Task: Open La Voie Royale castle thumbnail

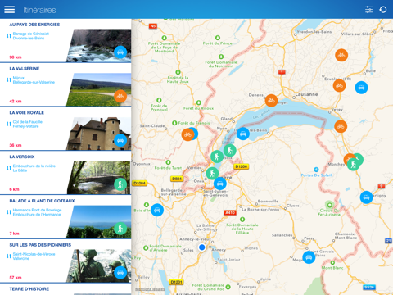Action: click(x=99, y=134)
